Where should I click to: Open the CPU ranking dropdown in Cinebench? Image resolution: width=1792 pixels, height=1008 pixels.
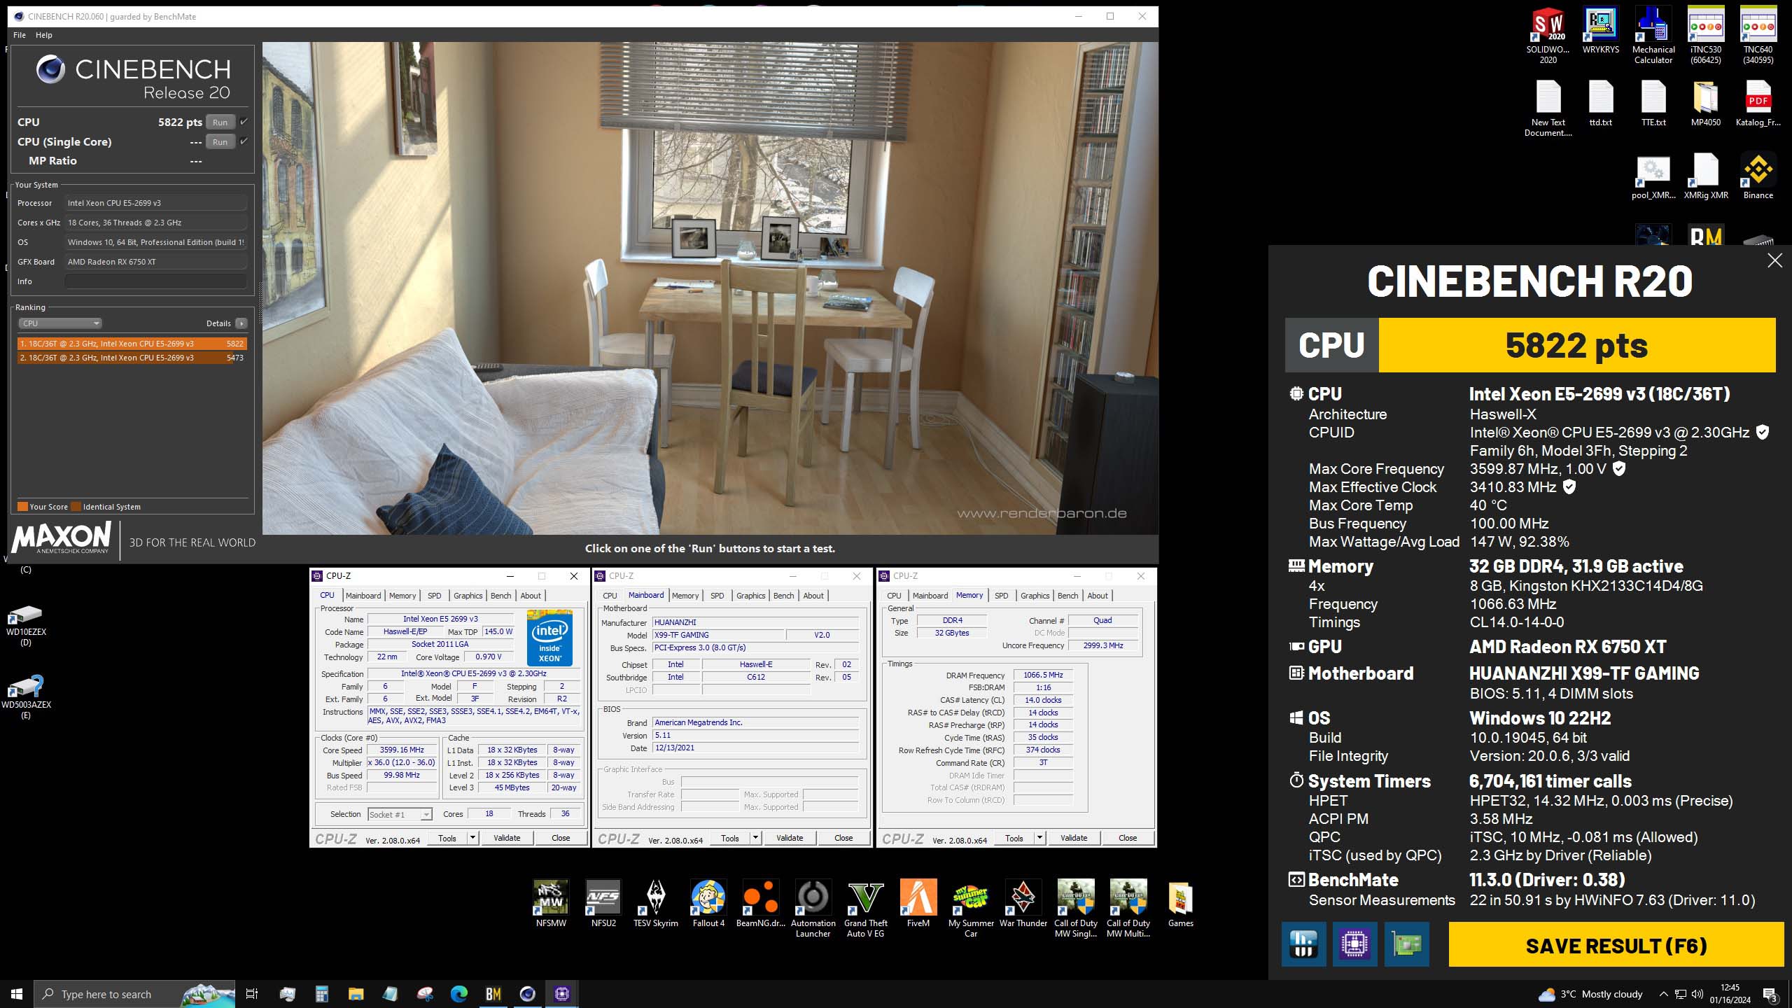[60, 323]
